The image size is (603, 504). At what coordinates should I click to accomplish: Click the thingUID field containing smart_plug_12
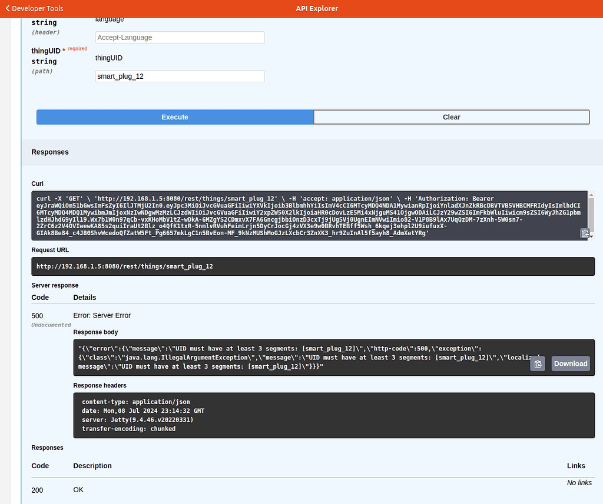[x=180, y=76]
